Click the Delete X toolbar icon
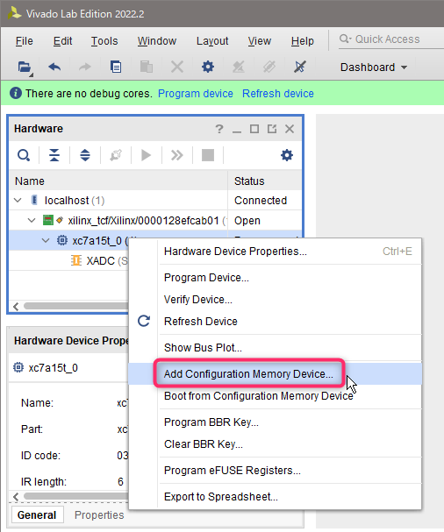This screenshot has height=532, width=444. click(x=177, y=67)
